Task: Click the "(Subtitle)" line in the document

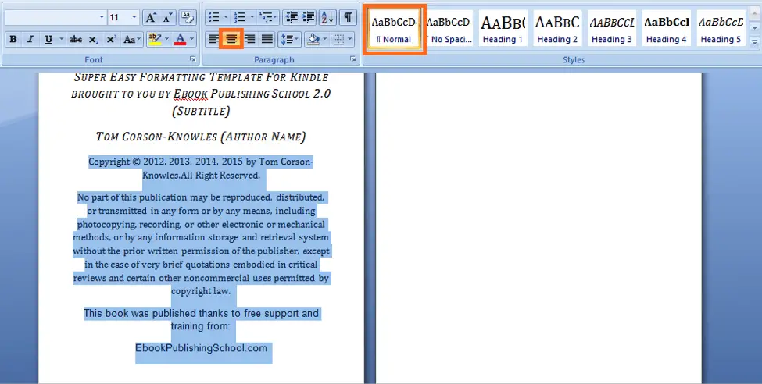Action: tap(201, 111)
